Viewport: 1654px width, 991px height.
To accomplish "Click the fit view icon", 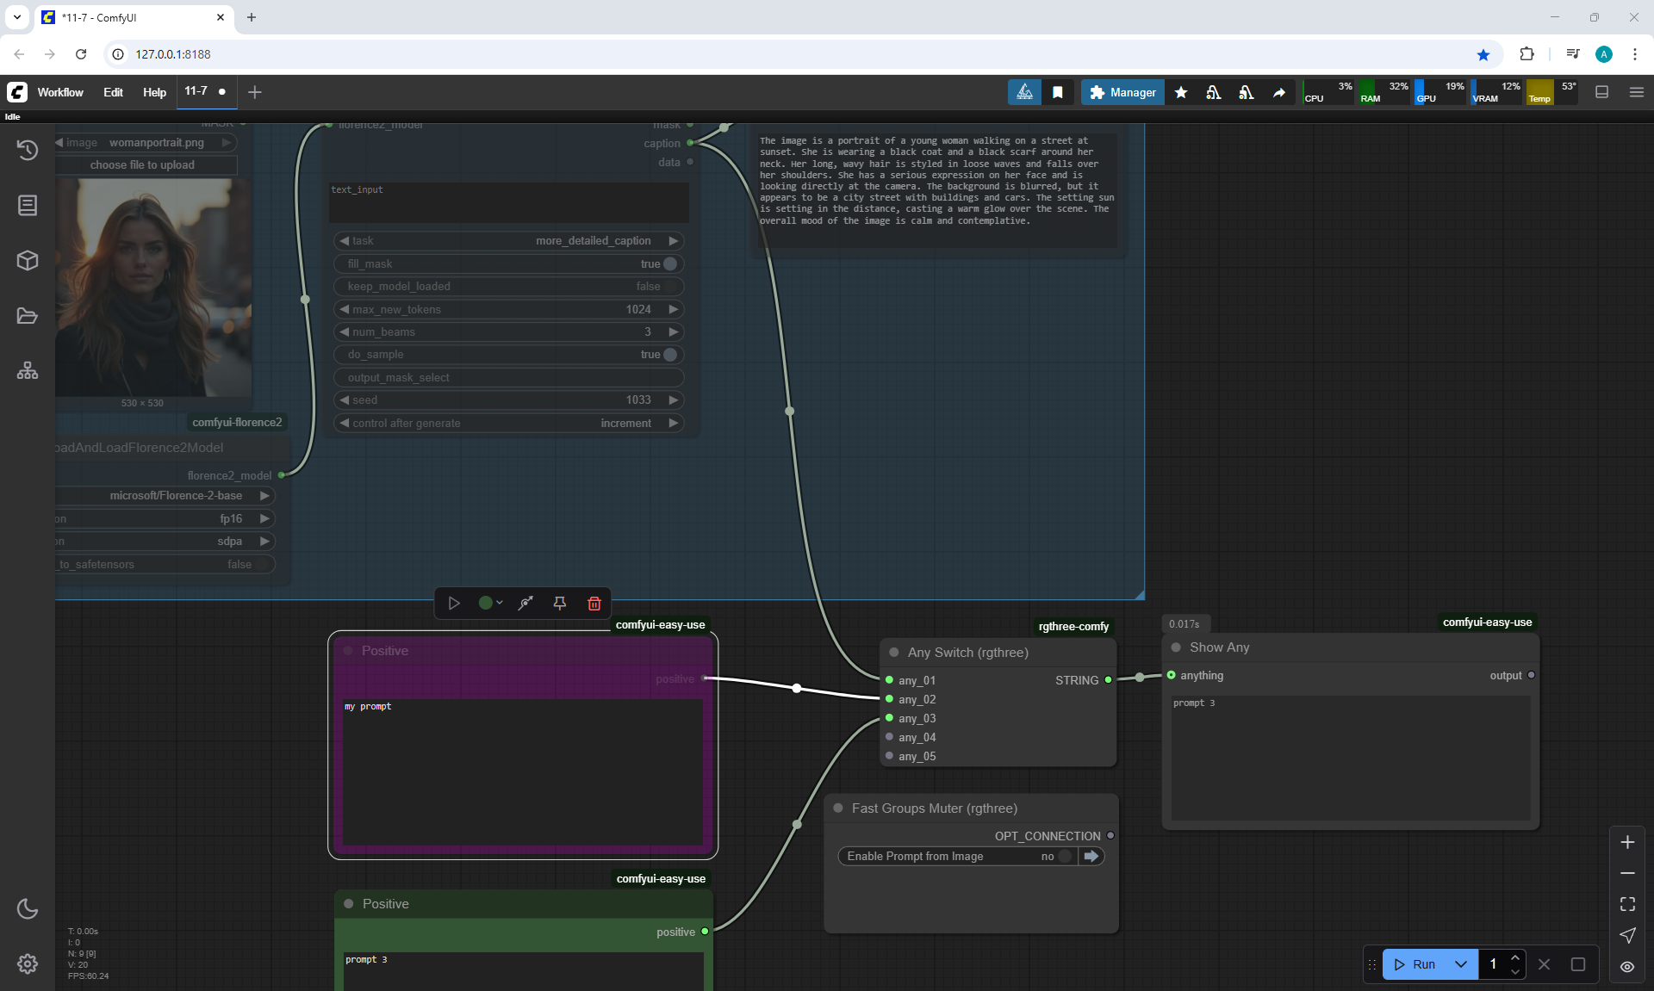I will coord(1627,904).
